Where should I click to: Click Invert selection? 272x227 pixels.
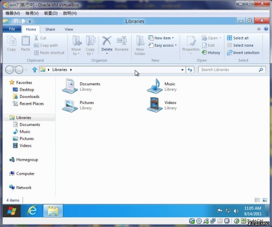[243, 53]
